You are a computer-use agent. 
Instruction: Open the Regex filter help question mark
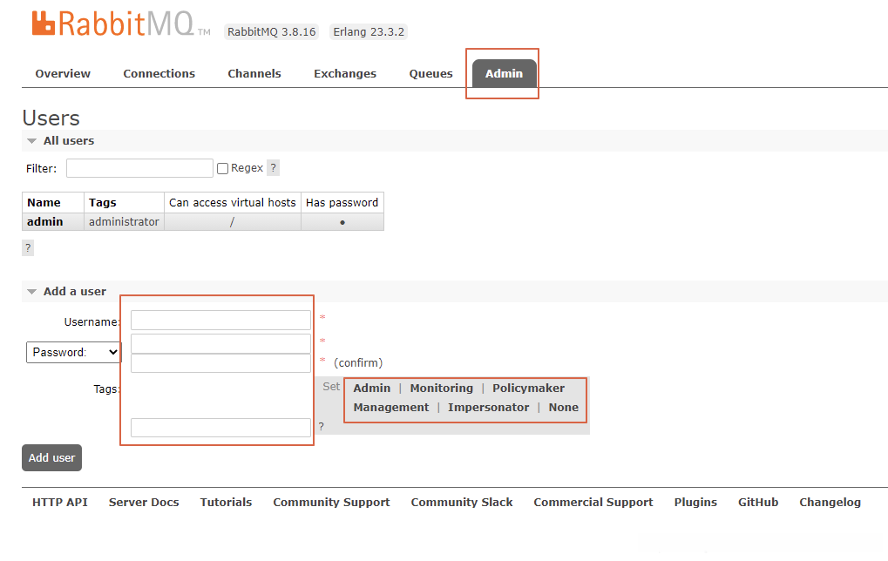(x=273, y=167)
